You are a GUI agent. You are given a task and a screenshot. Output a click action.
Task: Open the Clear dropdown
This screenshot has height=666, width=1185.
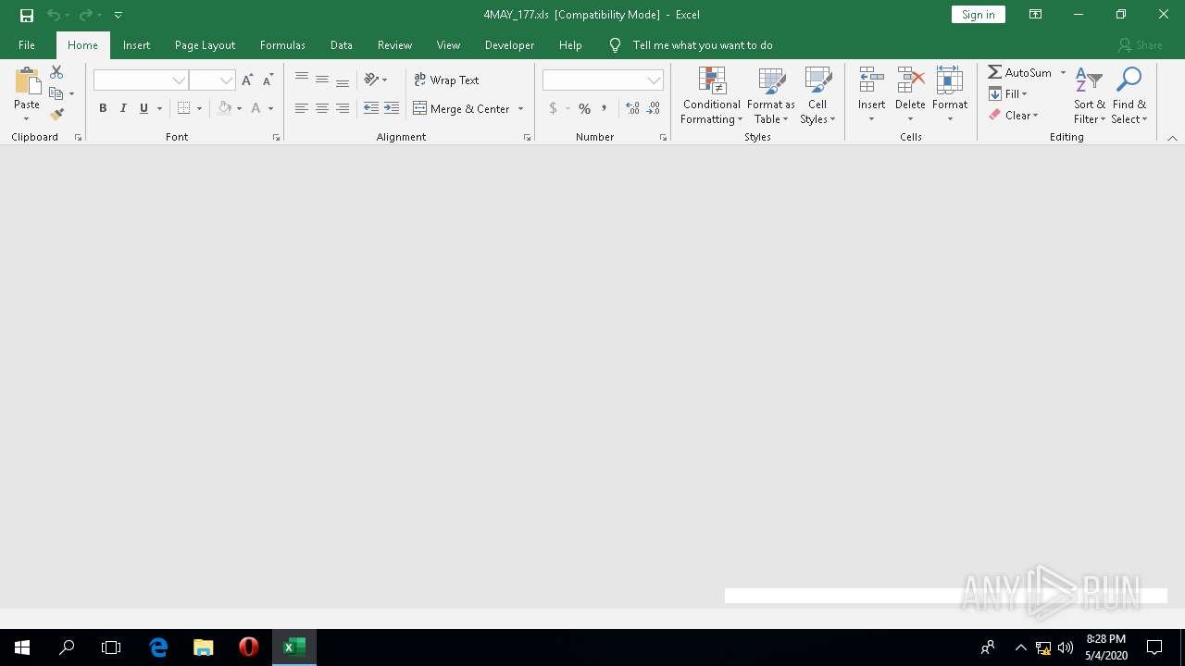coord(1014,115)
